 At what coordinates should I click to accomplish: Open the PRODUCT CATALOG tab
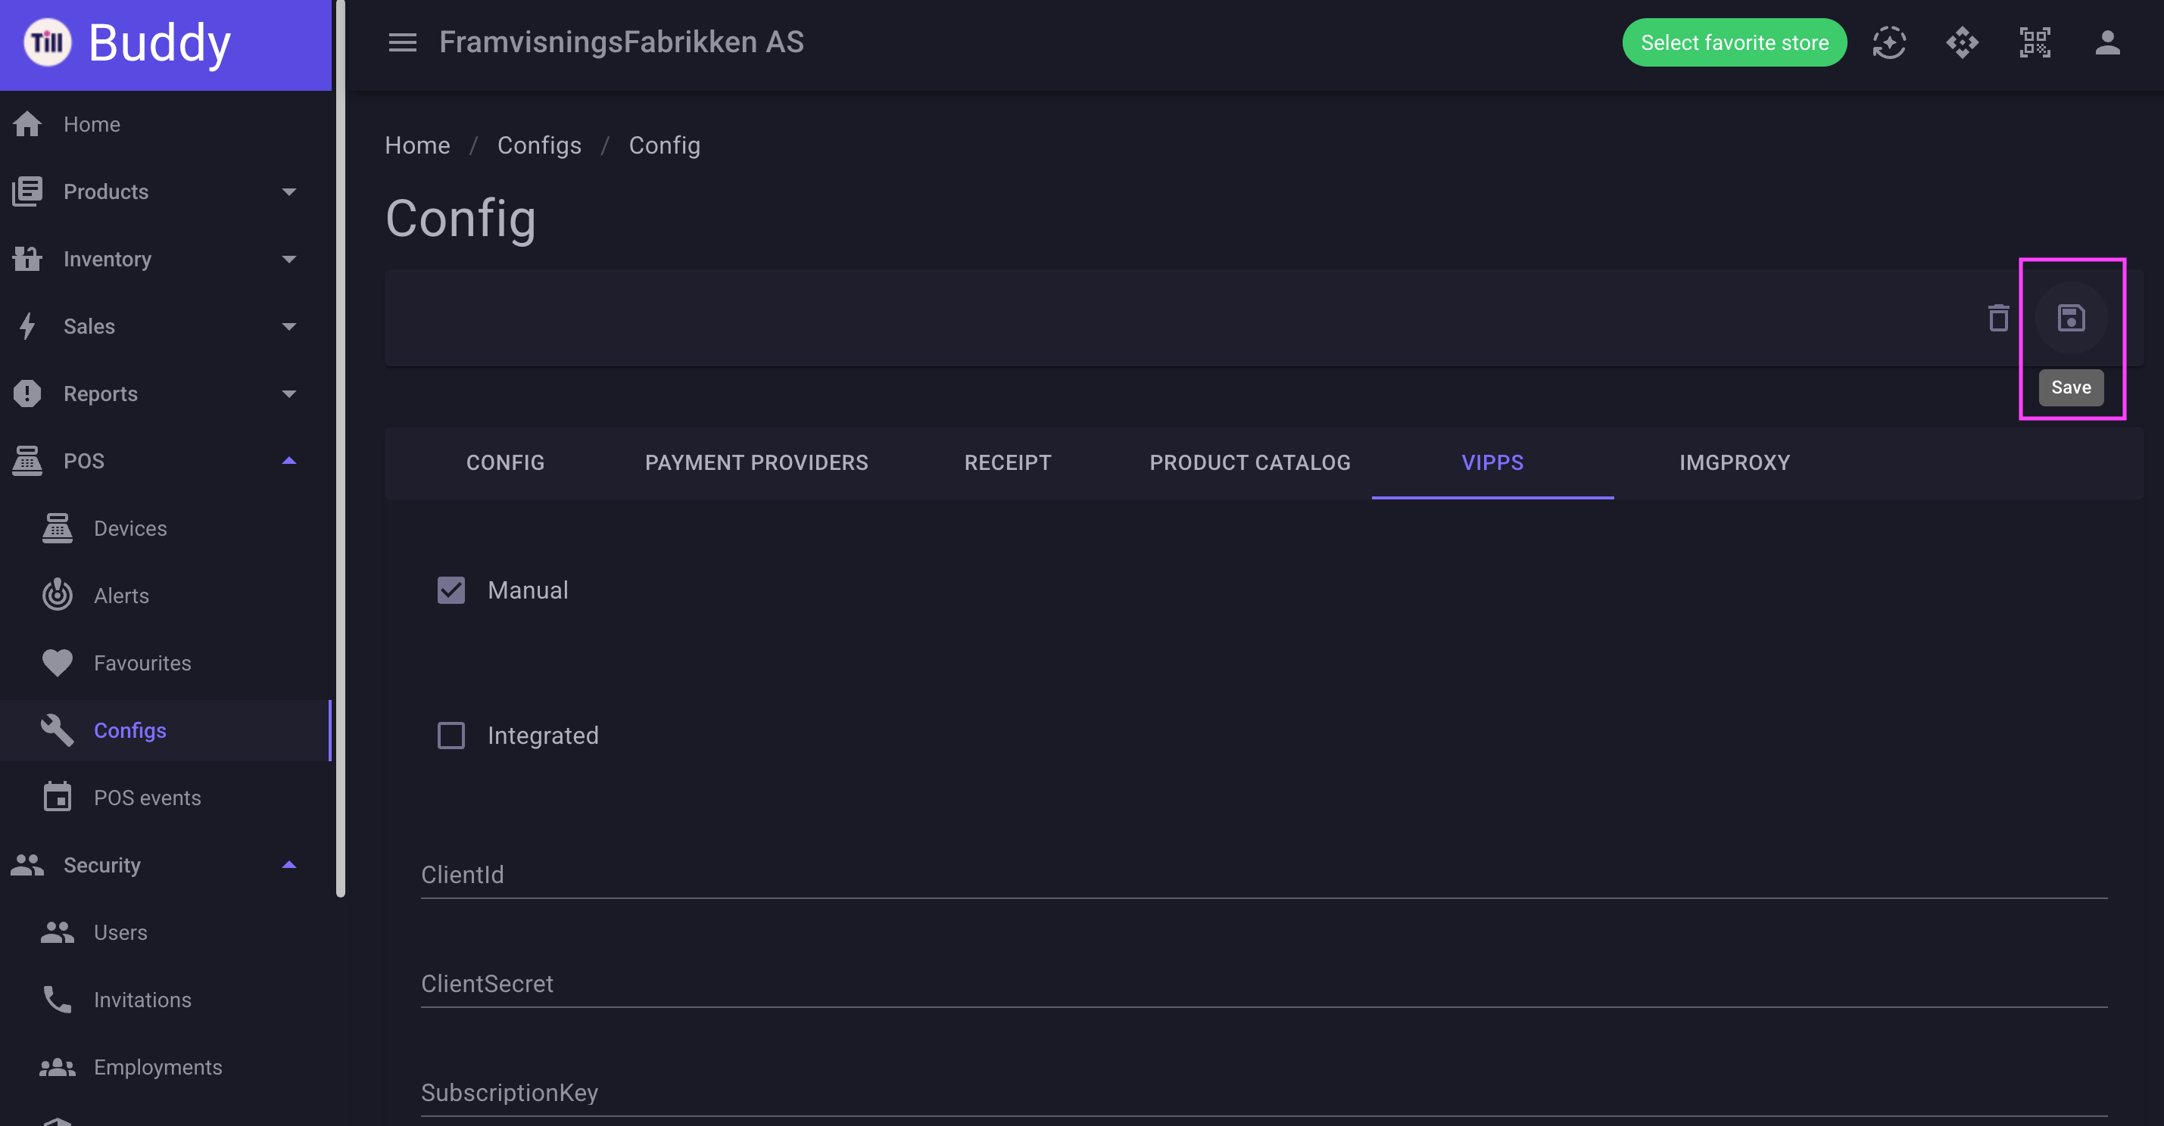coord(1250,462)
